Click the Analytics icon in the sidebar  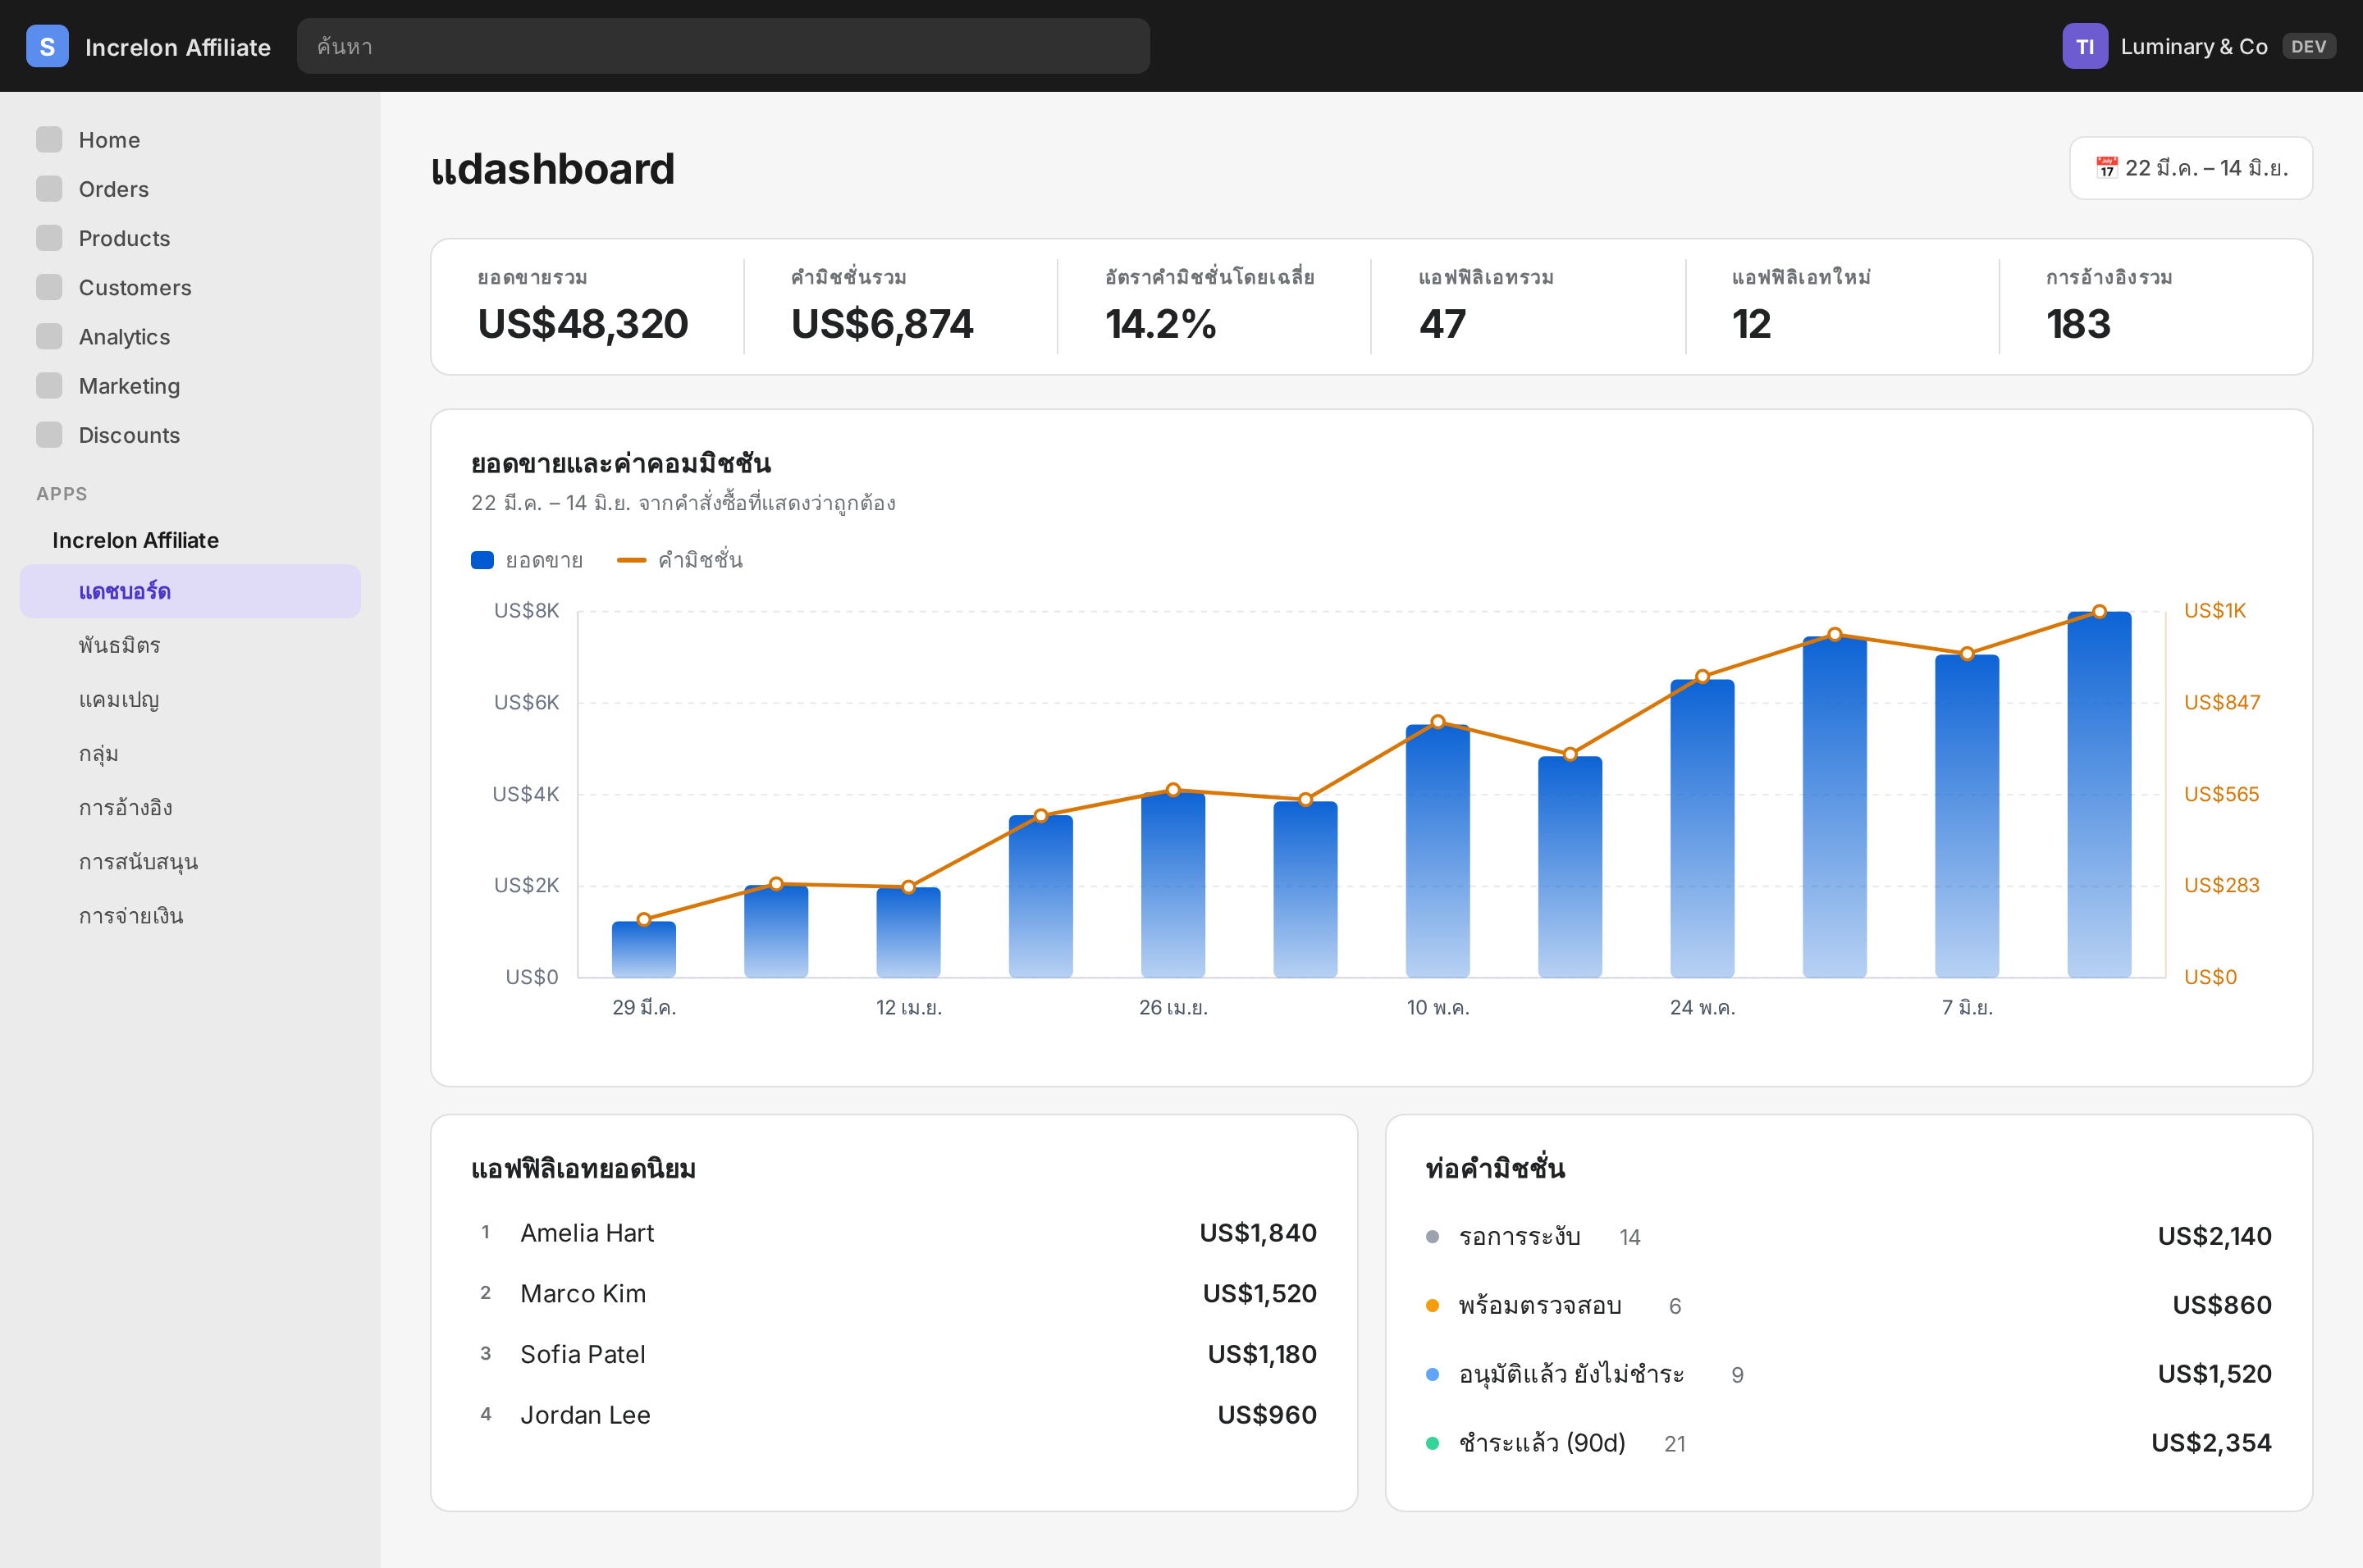tap(49, 336)
